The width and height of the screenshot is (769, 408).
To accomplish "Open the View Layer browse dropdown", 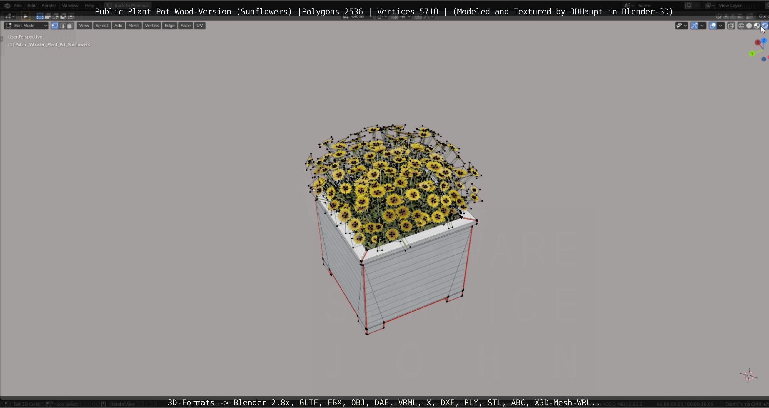I will click(x=709, y=5).
